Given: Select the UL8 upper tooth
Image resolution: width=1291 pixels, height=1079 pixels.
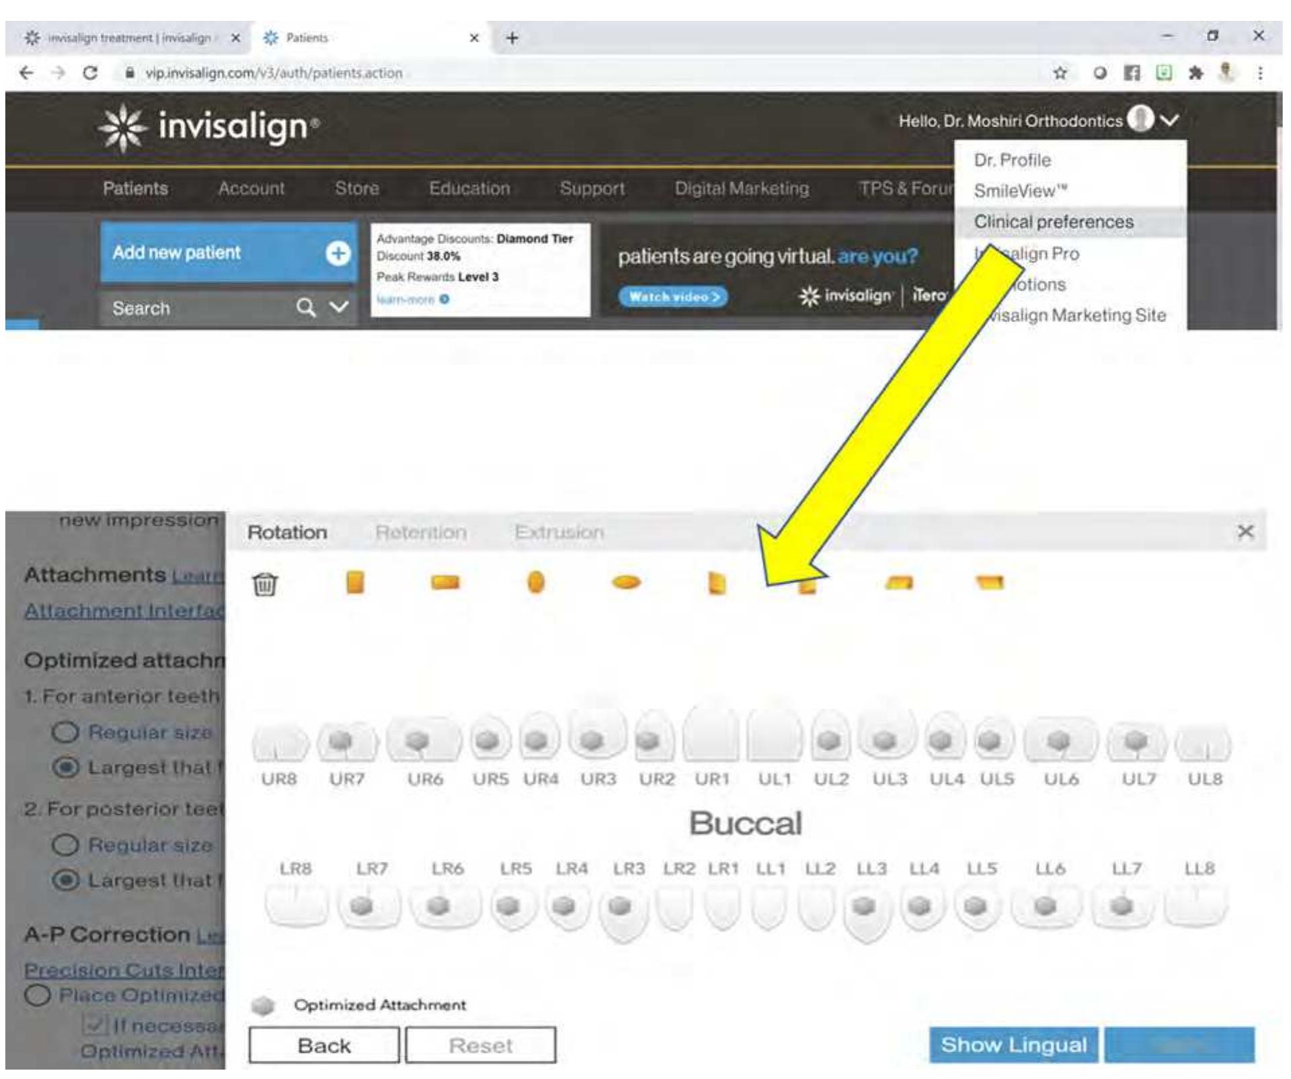Looking at the screenshot, I should coord(1204,744).
